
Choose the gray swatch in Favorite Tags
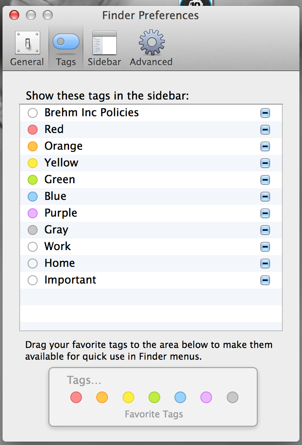tap(233, 397)
